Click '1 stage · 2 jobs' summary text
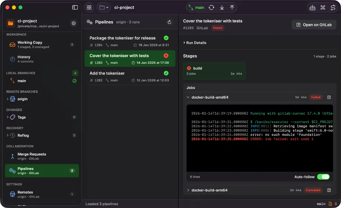Screen dimensions: 341x208 pos(325,56)
